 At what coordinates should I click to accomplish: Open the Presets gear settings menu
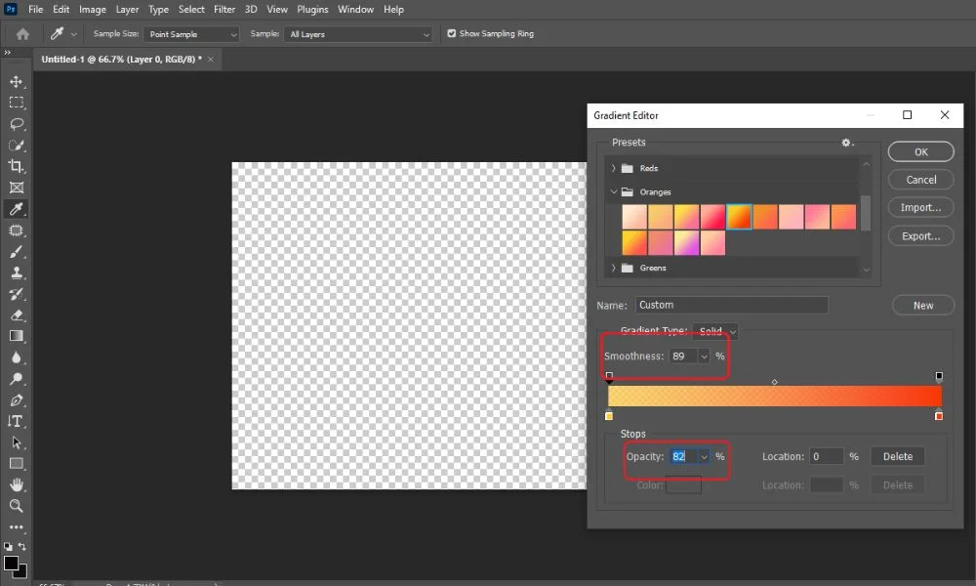click(x=845, y=143)
